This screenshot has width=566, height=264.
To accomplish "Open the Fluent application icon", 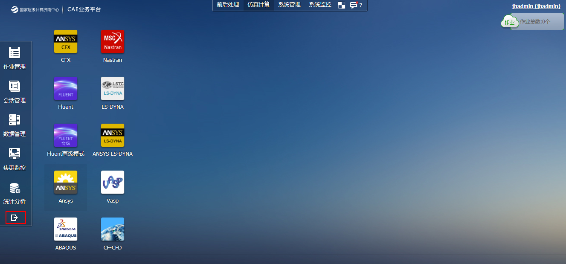I will (x=66, y=88).
